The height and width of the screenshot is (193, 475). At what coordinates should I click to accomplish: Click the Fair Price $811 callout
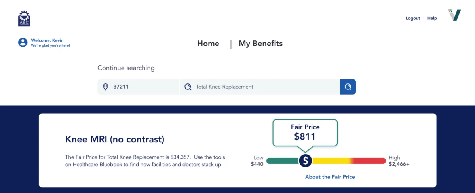305,133
